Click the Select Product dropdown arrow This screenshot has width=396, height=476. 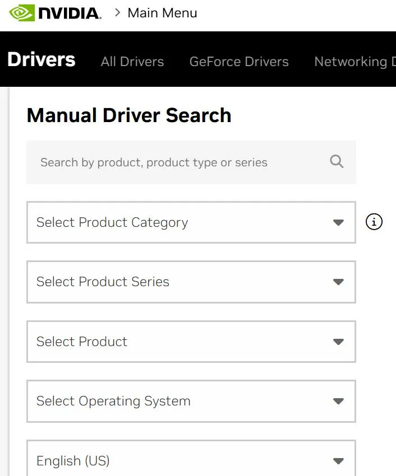pyautogui.click(x=338, y=342)
